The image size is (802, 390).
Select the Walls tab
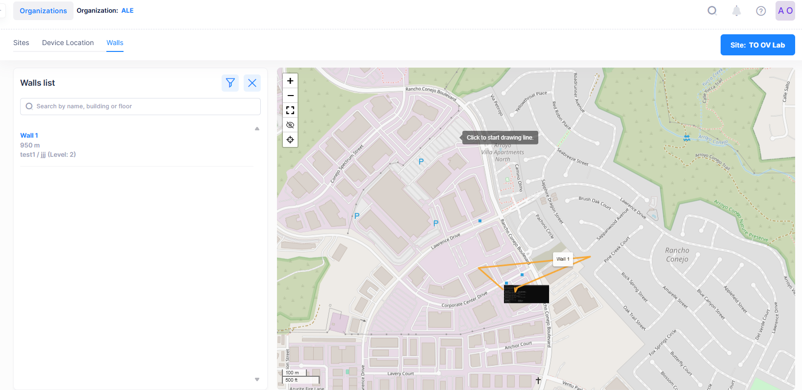pyautogui.click(x=115, y=43)
